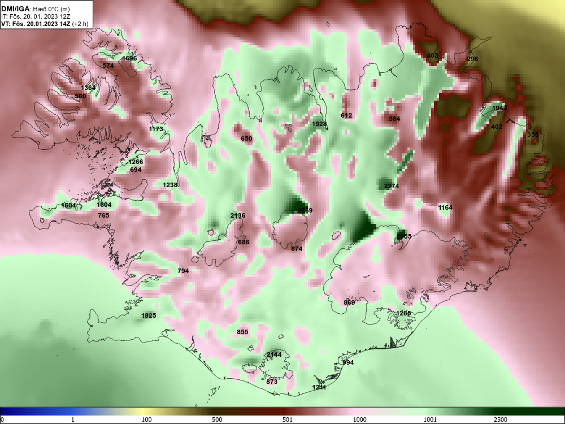Click the 694 map value
Screen dimensions: 565x424
pos(136,170)
